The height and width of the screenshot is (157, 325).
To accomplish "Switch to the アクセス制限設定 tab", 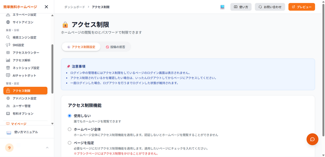I will [81, 47].
